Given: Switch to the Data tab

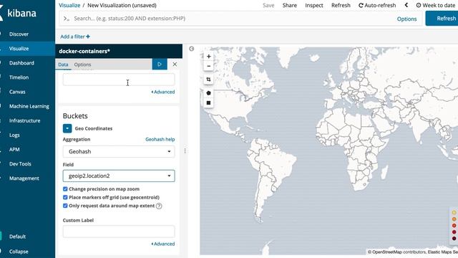Looking at the screenshot, I should pos(63,64).
